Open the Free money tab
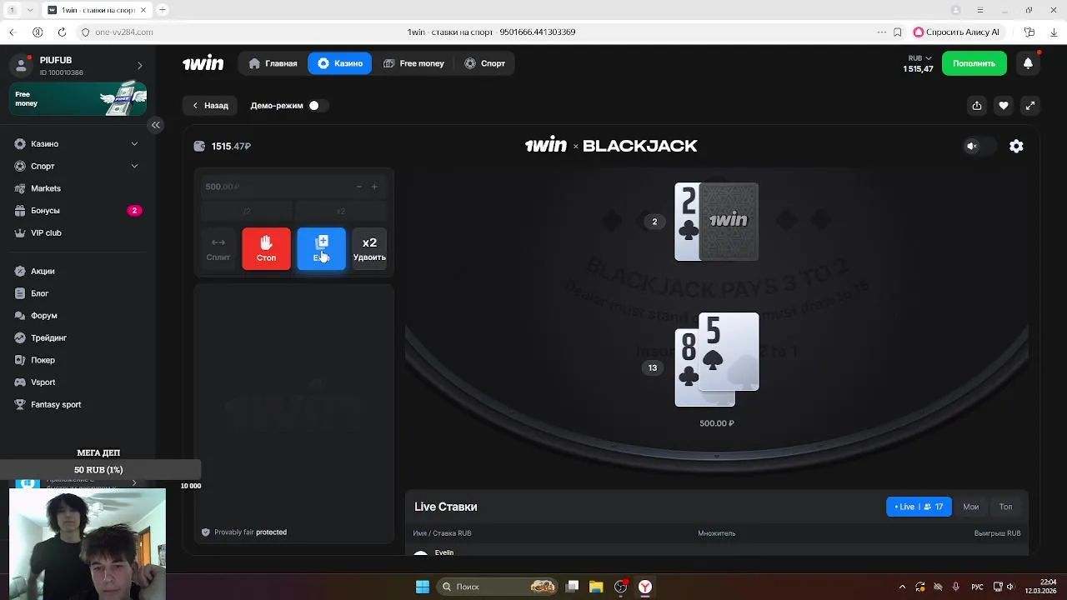The height and width of the screenshot is (600, 1067). point(413,63)
